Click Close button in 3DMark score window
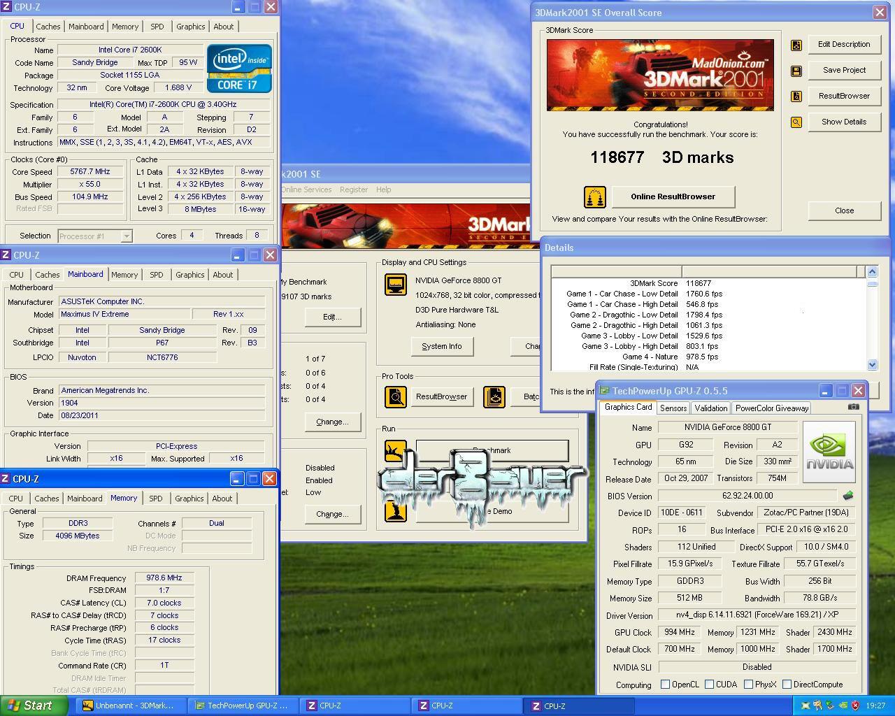895x716 pixels. [844, 210]
